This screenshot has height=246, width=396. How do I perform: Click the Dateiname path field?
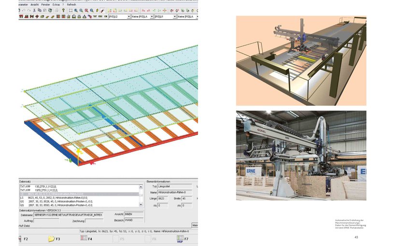[68, 215]
